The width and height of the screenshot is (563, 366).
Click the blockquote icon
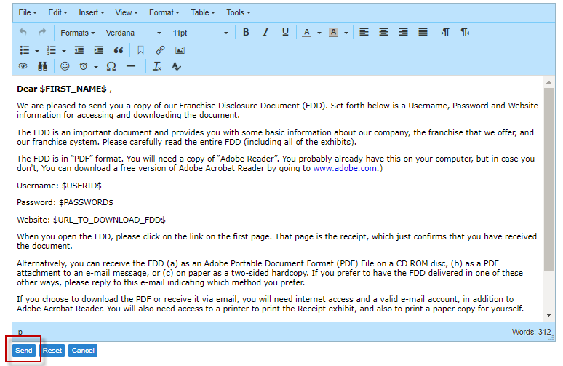tap(119, 50)
